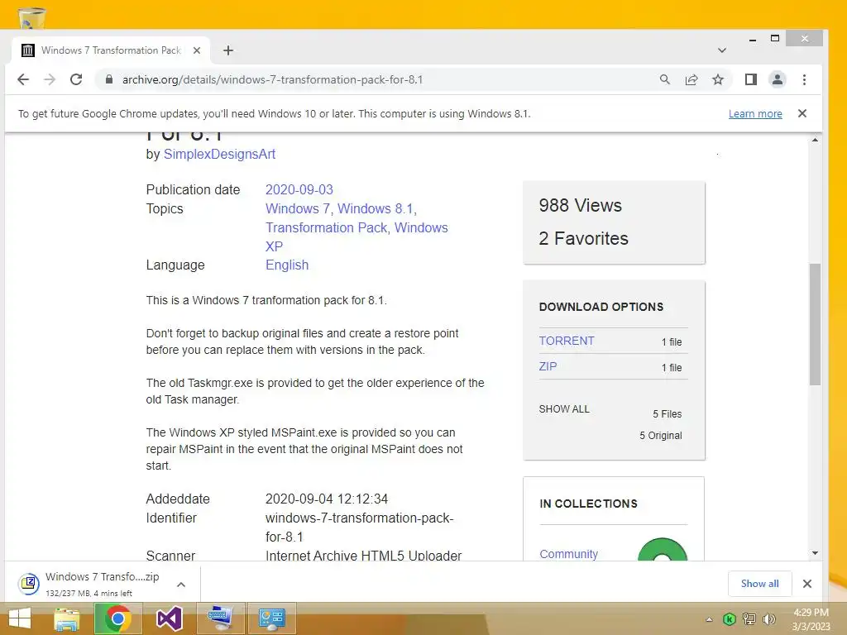This screenshot has height=635, width=847.
Task: Open the volume speaker tray icon
Action: (x=768, y=618)
